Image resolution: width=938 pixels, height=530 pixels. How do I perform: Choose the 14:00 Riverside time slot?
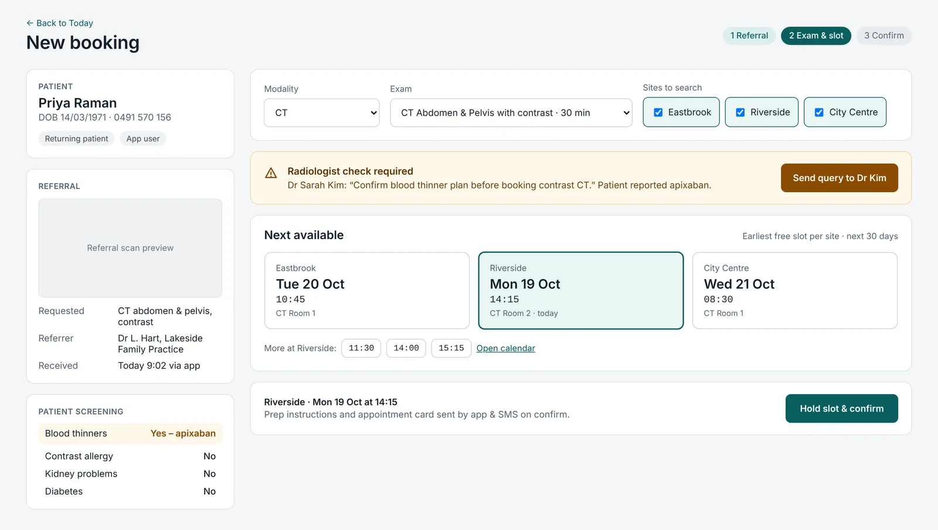pyautogui.click(x=406, y=348)
